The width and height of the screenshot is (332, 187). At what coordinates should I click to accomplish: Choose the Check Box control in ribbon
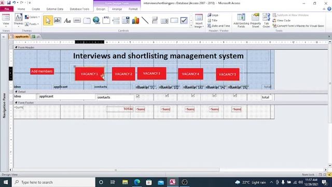click(184, 20)
